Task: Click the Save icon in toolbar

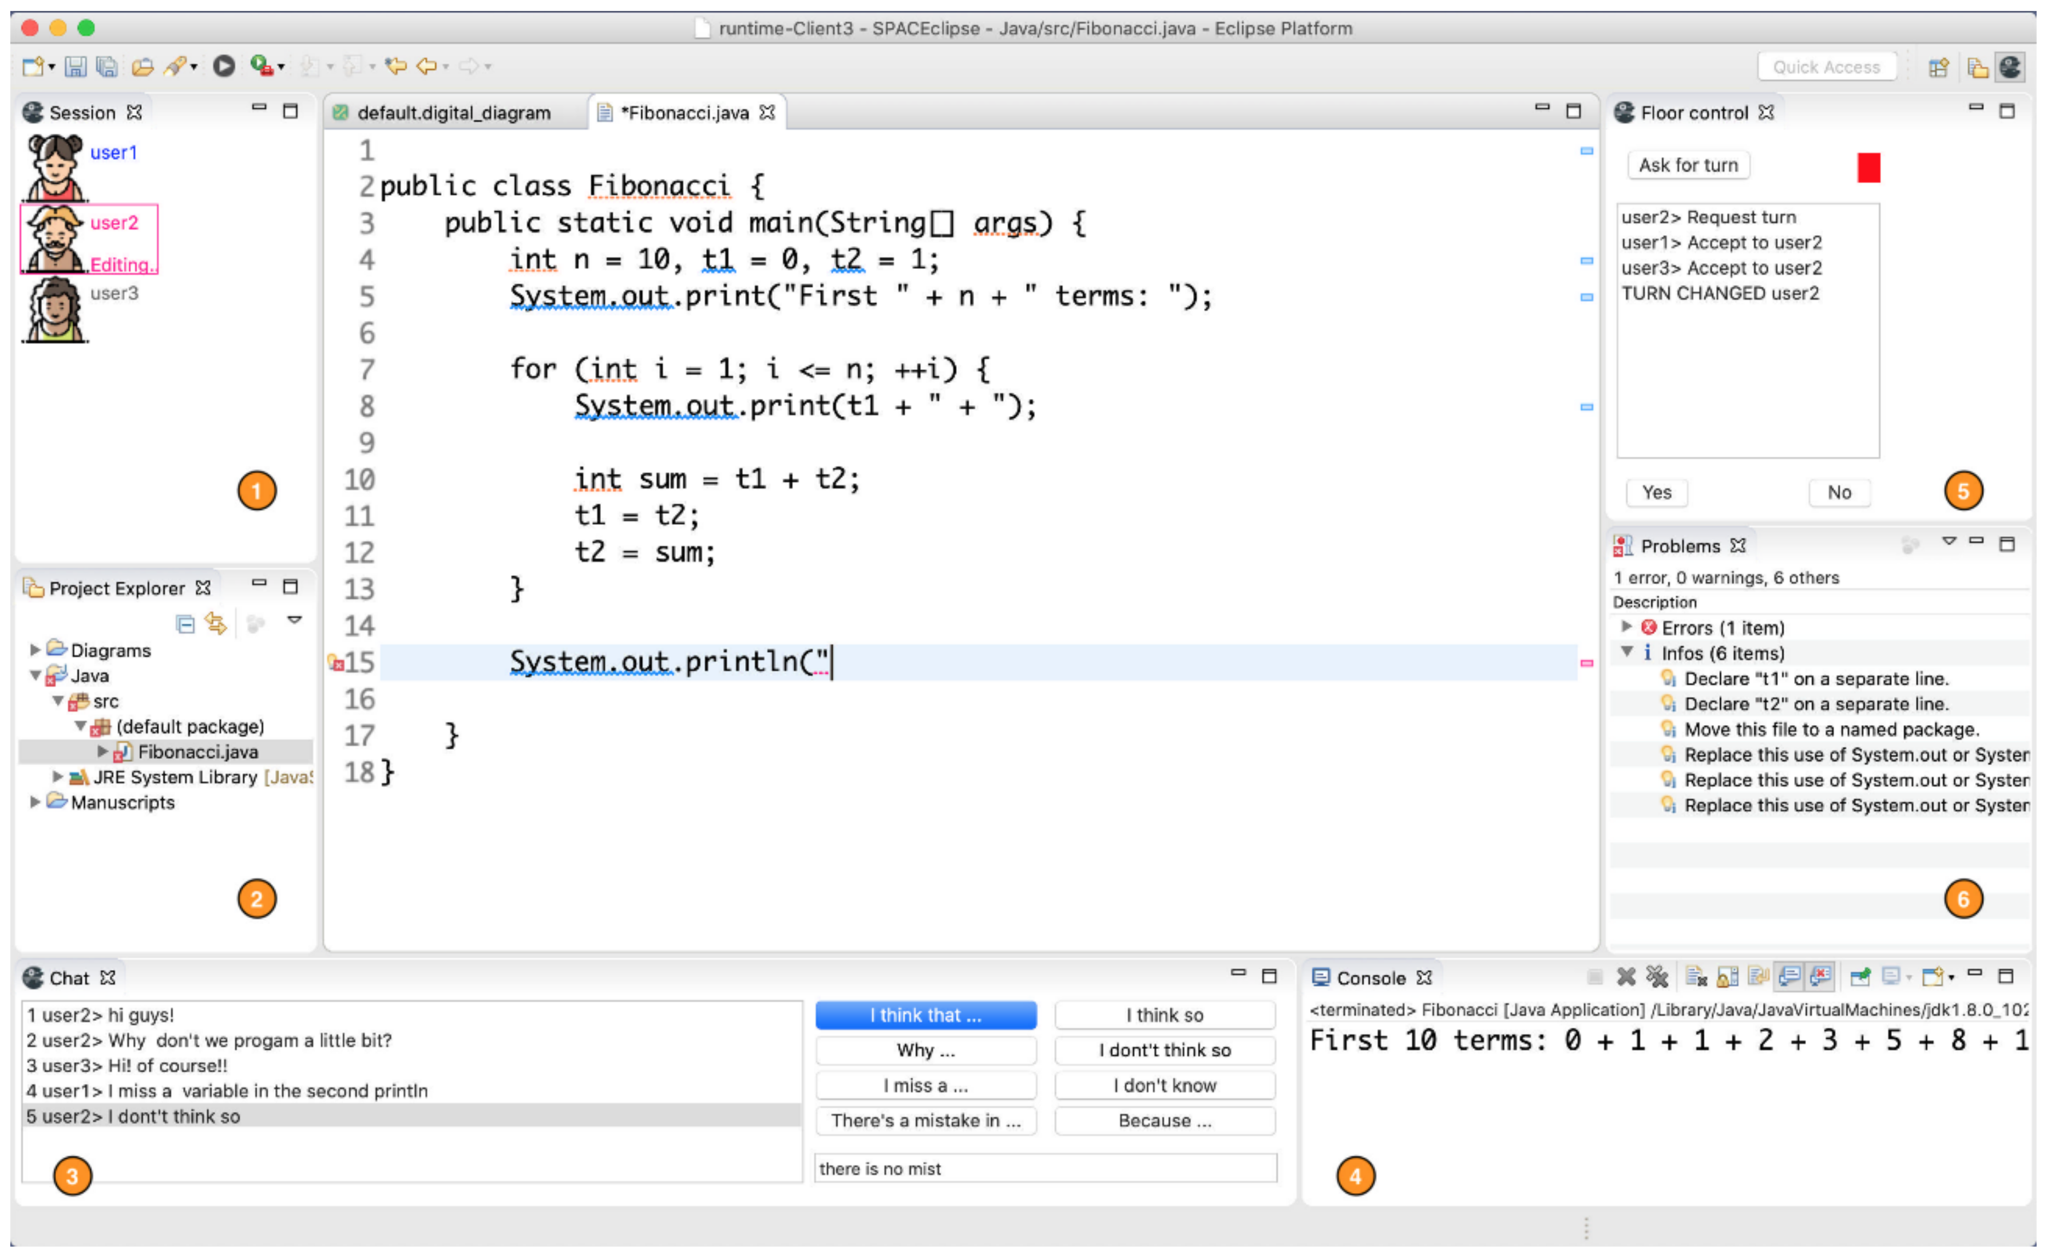Action: [76, 66]
